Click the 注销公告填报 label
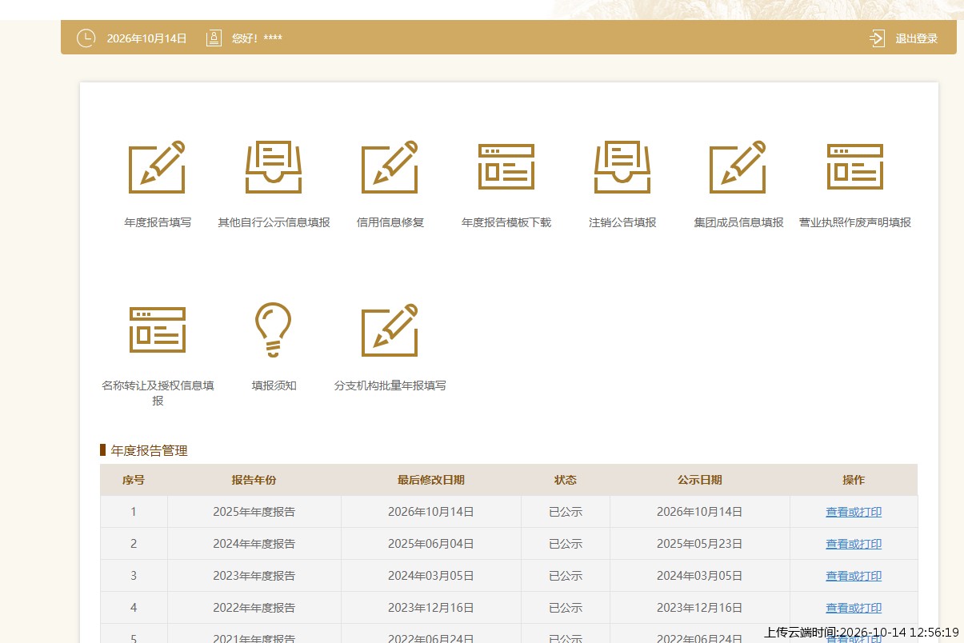This screenshot has height=643, width=964. 622,222
